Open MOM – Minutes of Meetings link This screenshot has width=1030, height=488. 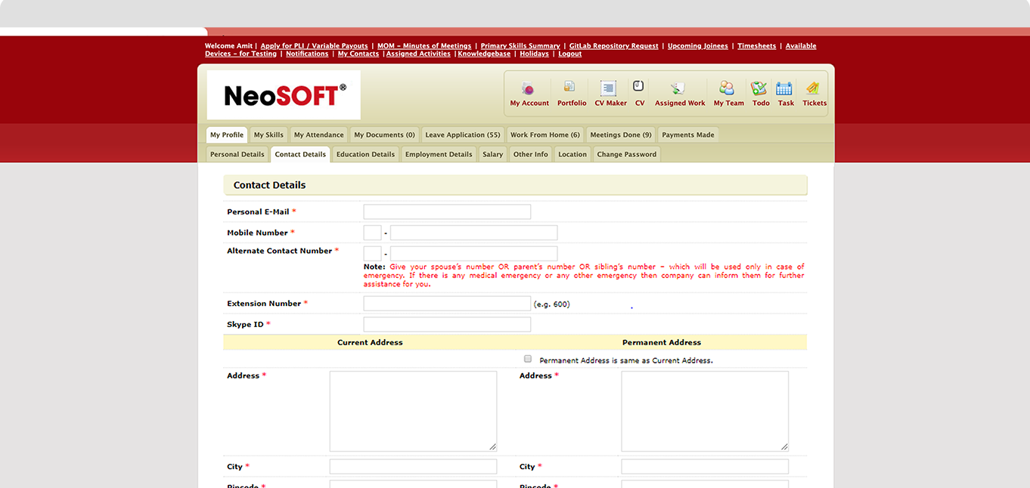coord(424,46)
